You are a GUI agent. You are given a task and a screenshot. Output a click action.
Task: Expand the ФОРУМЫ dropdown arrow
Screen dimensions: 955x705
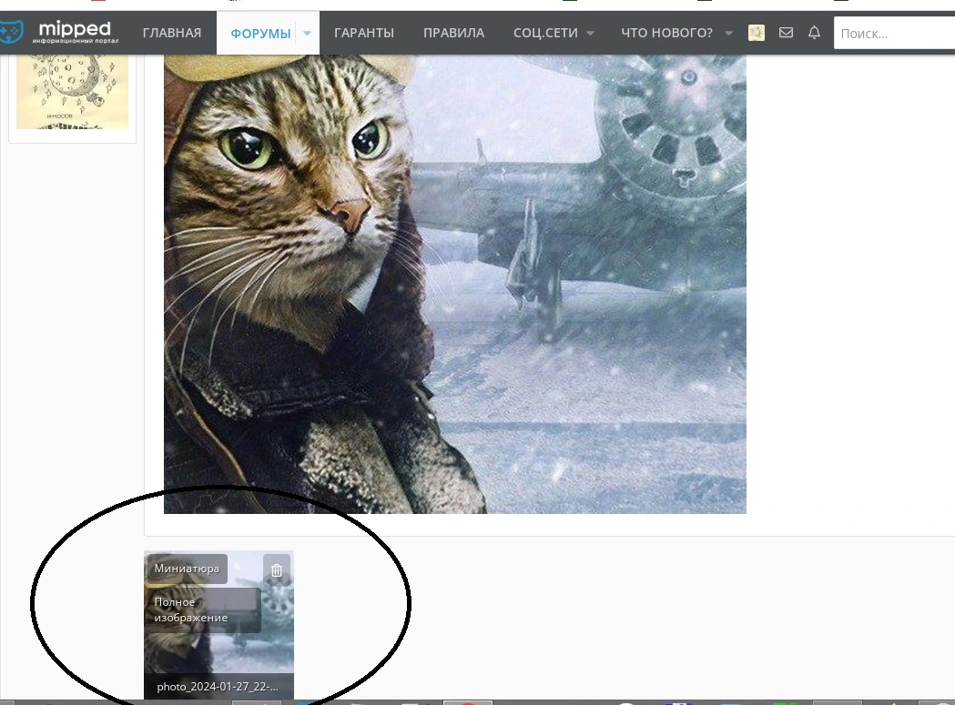tap(308, 34)
